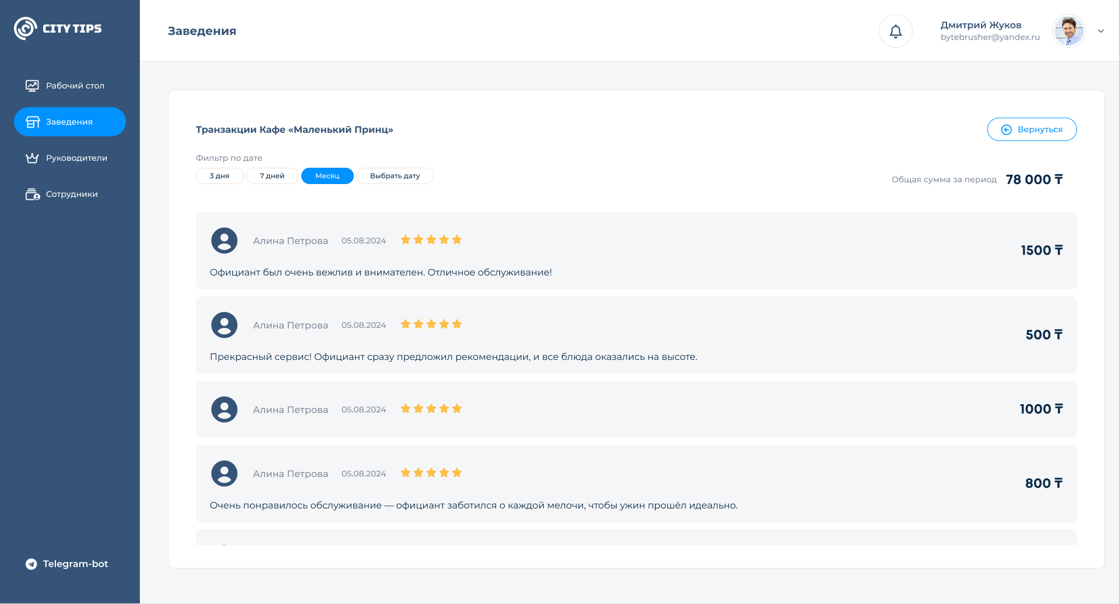Click the first transaction's user avatar icon
The height and width of the screenshot is (604, 1119).
tap(224, 241)
